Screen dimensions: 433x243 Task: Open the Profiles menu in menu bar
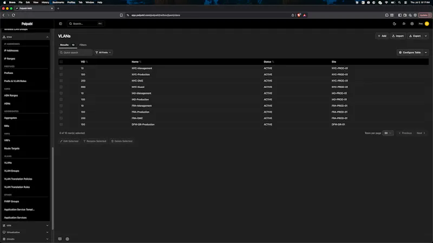(71, 3)
